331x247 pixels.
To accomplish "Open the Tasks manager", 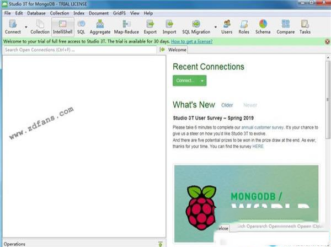I will (305, 27).
